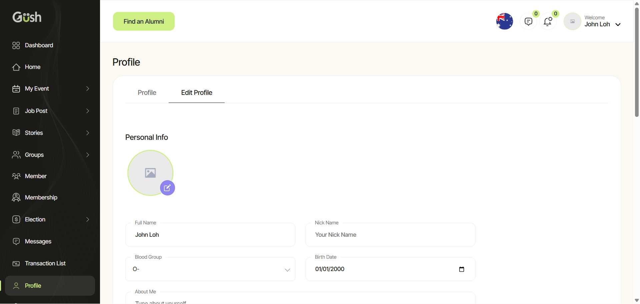
Task: Click the Australian flag language icon
Action: tap(505, 21)
